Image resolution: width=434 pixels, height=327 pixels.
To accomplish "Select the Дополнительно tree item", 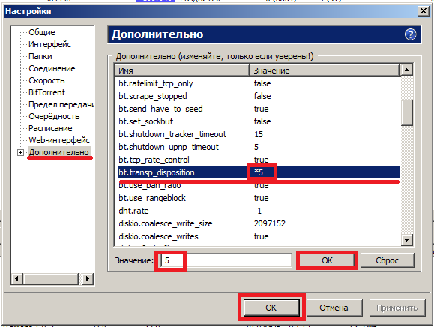I will pyautogui.click(x=59, y=152).
